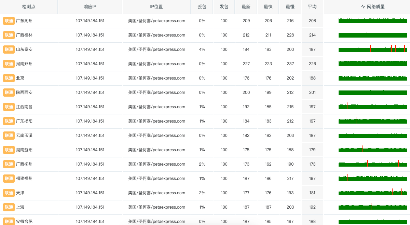
Task: Click the response IP in 河南郑州 row
Action: [90, 64]
